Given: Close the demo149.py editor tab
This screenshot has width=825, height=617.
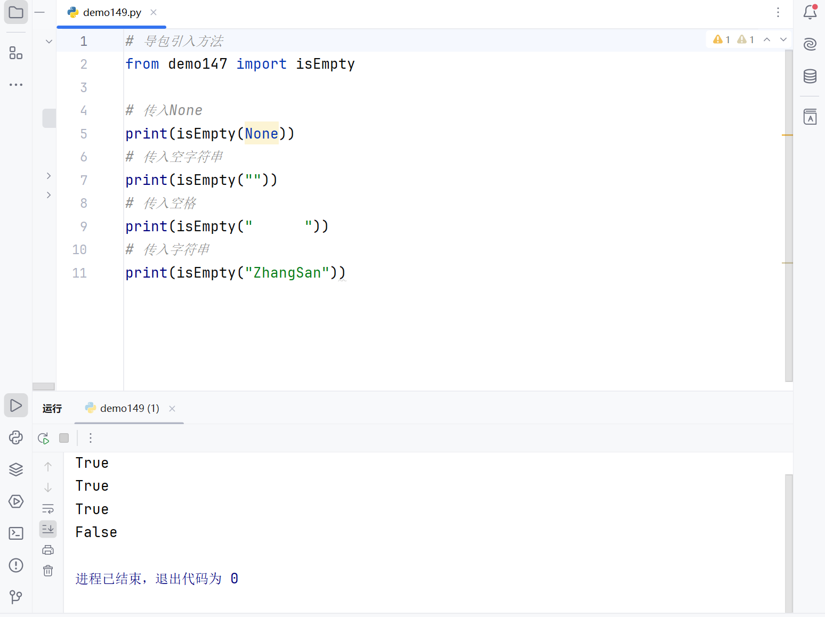Looking at the screenshot, I should point(153,12).
